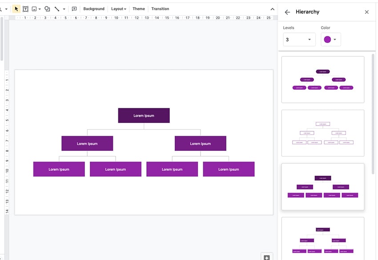Collapse the toolbar with the chevron
Screen dimensions: 378x260
point(273,8)
